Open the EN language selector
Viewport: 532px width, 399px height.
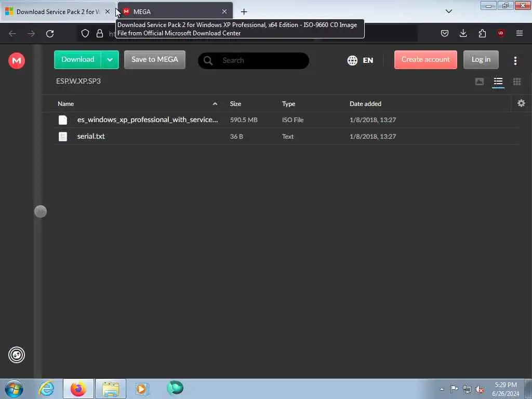point(361,60)
